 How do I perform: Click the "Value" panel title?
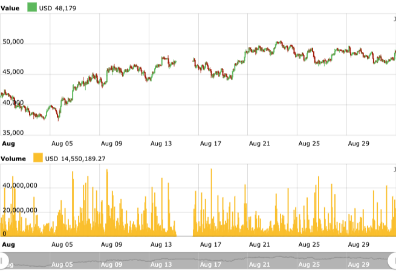click(10, 8)
